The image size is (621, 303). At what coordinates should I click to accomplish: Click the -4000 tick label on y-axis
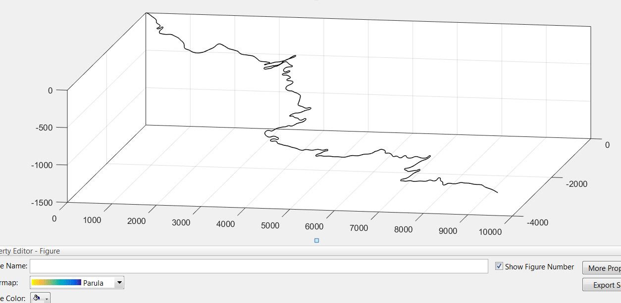click(x=537, y=222)
